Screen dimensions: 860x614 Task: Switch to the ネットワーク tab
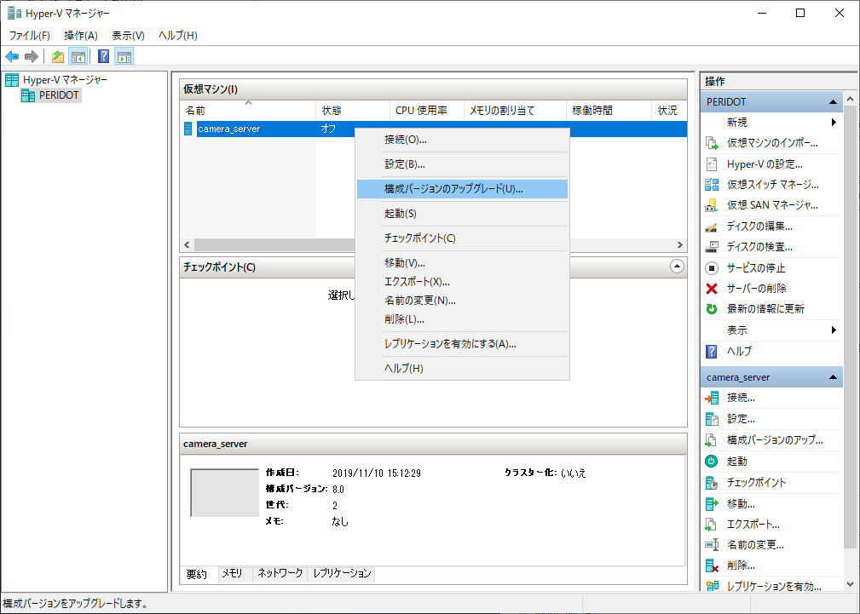(280, 573)
